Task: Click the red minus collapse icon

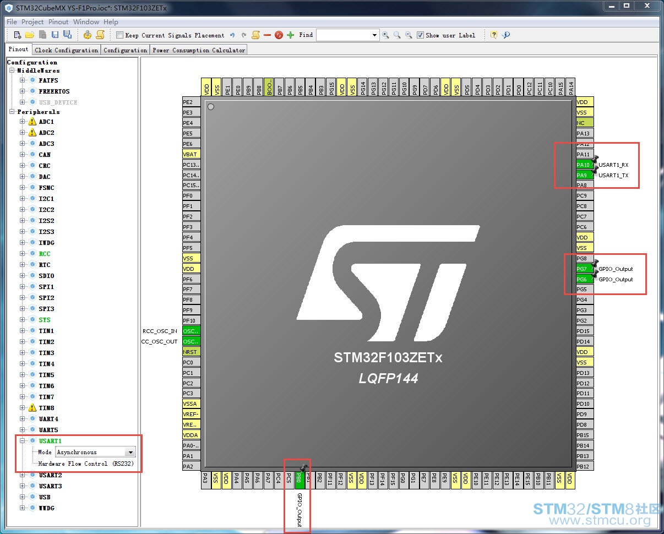Action: (x=267, y=35)
